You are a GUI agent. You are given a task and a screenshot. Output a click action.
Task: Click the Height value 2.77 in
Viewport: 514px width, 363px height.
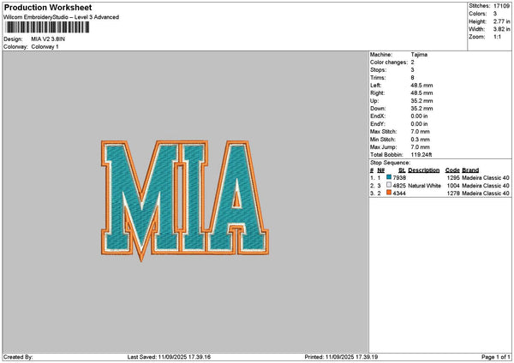[501, 21]
